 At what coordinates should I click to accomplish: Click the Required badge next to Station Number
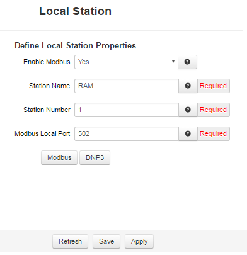click(x=214, y=110)
